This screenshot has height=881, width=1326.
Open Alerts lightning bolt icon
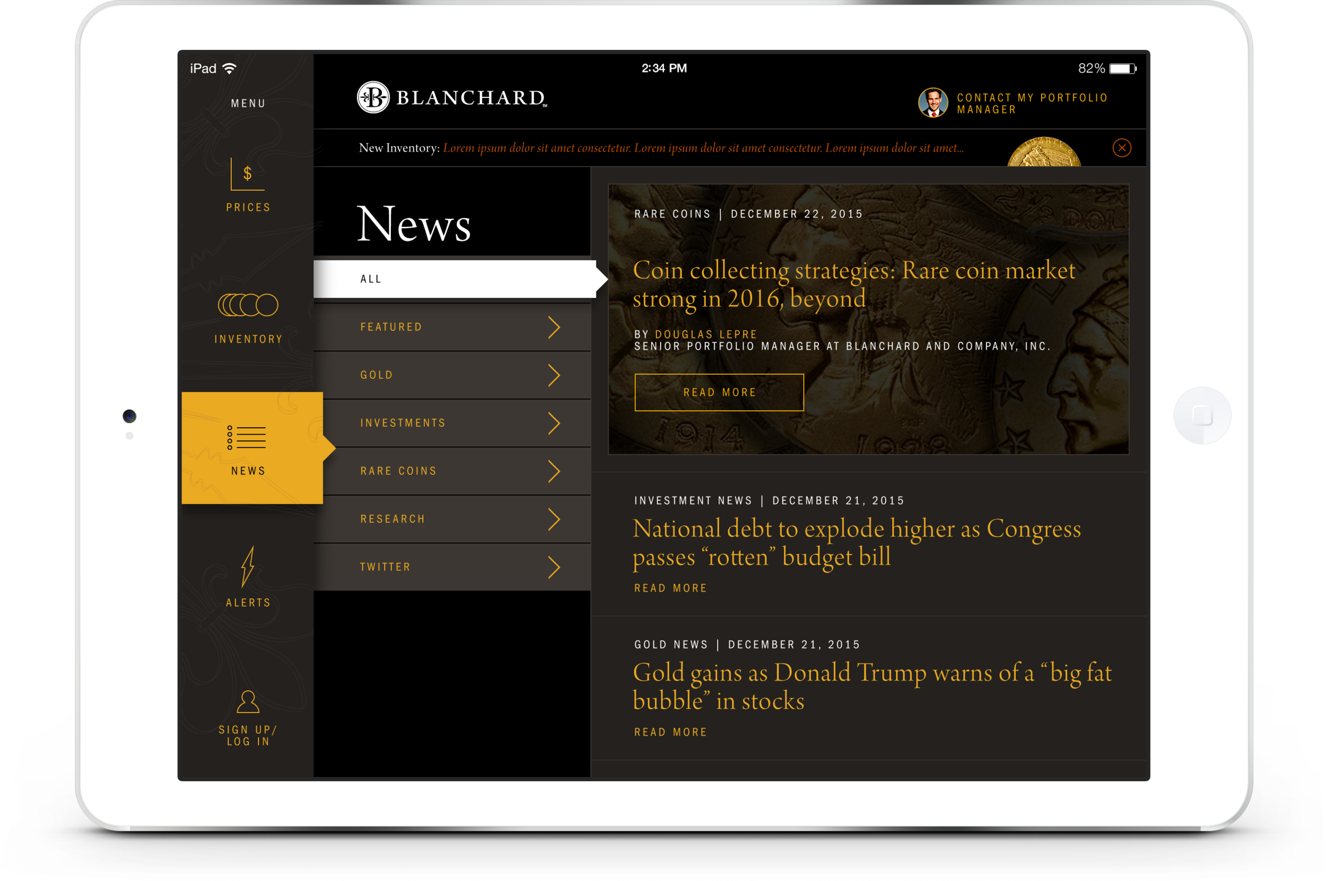(248, 567)
